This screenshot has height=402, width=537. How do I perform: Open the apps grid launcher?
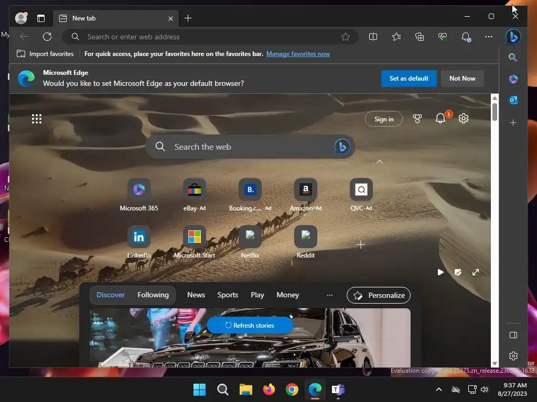point(37,119)
